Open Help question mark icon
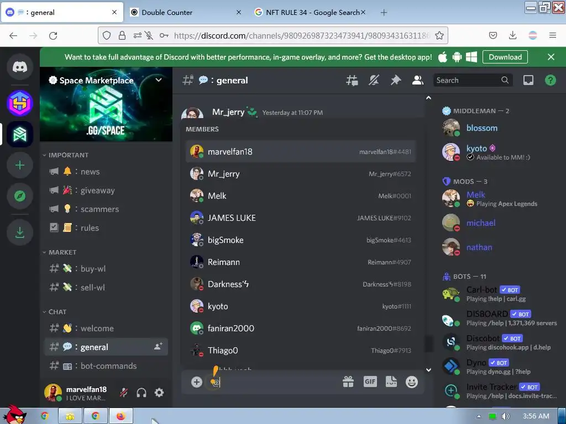 click(550, 80)
